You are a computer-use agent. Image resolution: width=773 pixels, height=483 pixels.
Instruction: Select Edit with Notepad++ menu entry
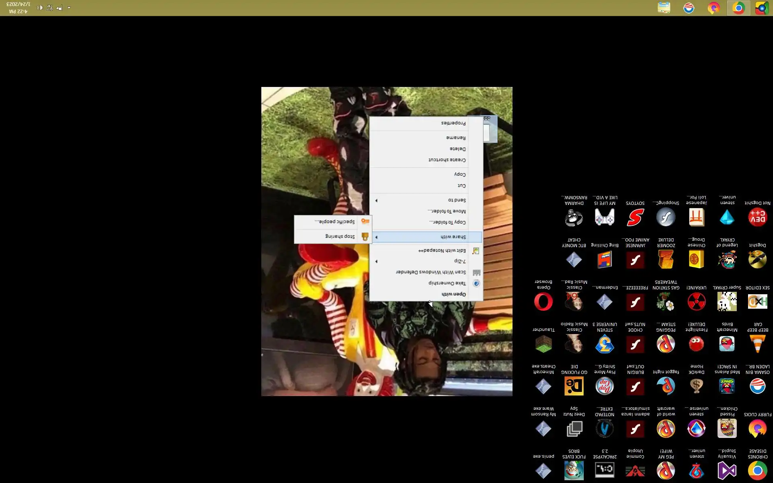[x=442, y=250]
